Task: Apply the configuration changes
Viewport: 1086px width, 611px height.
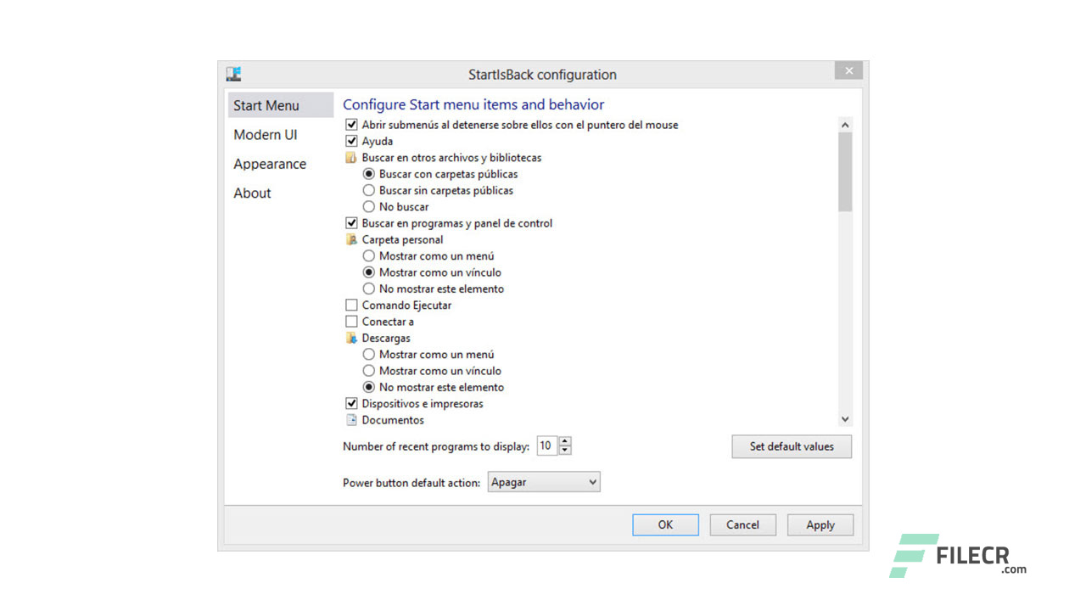Action: coord(820,524)
